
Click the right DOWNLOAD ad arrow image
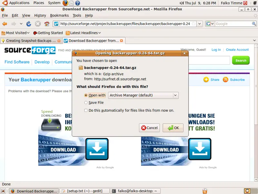click(x=200, y=149)
